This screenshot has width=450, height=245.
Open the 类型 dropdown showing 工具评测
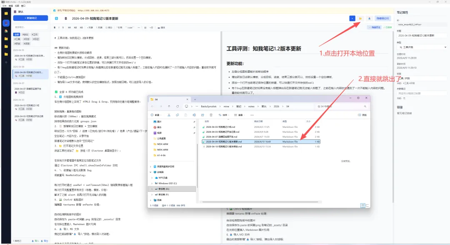click(422, 47)
